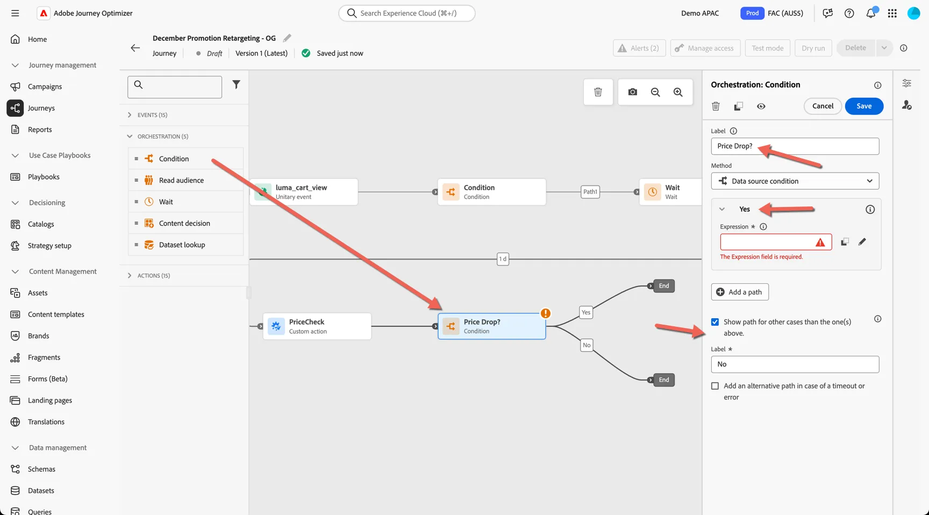Collapse the Yes path section

click(722, 209)
